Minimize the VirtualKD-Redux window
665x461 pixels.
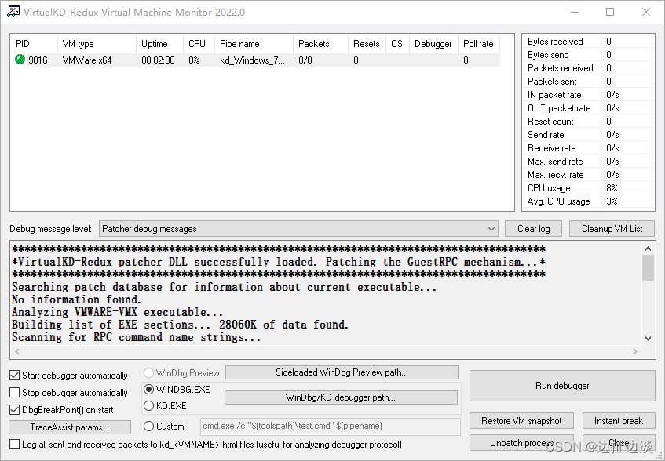click(575, 12)
